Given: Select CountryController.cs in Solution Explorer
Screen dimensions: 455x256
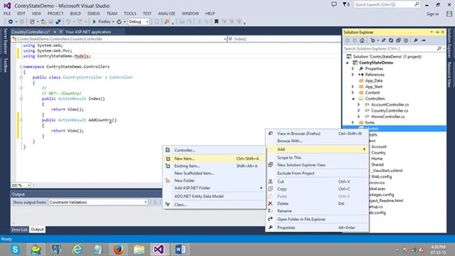Looking at the screenshot, I should [390, 111].
